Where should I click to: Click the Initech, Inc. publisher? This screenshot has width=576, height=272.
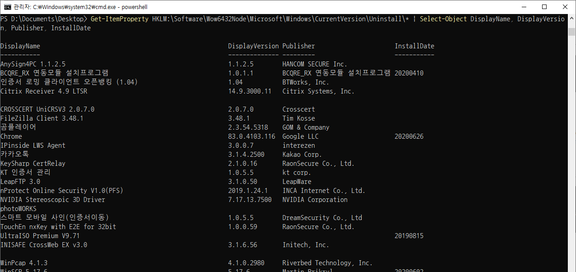[x=306, y=245]
